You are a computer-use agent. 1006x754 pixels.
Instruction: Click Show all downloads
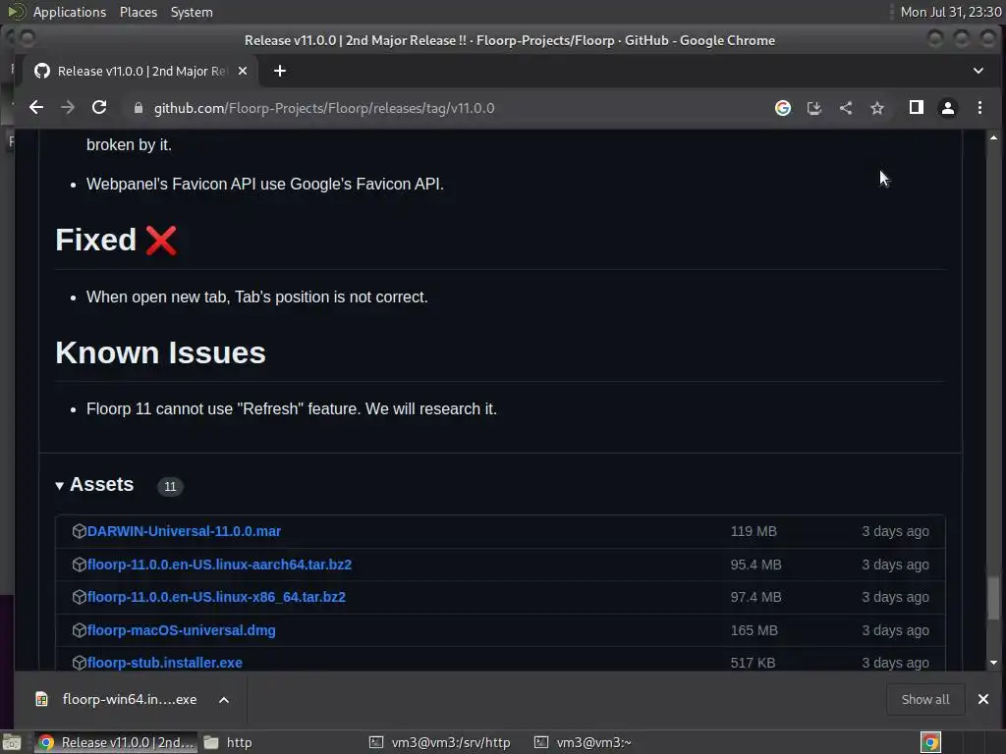click(x=925, y=699)
